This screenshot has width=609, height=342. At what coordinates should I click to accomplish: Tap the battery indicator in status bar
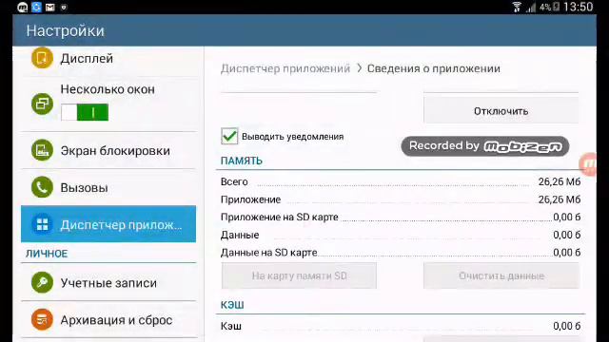pyautogui.click(x=556, y=7)
